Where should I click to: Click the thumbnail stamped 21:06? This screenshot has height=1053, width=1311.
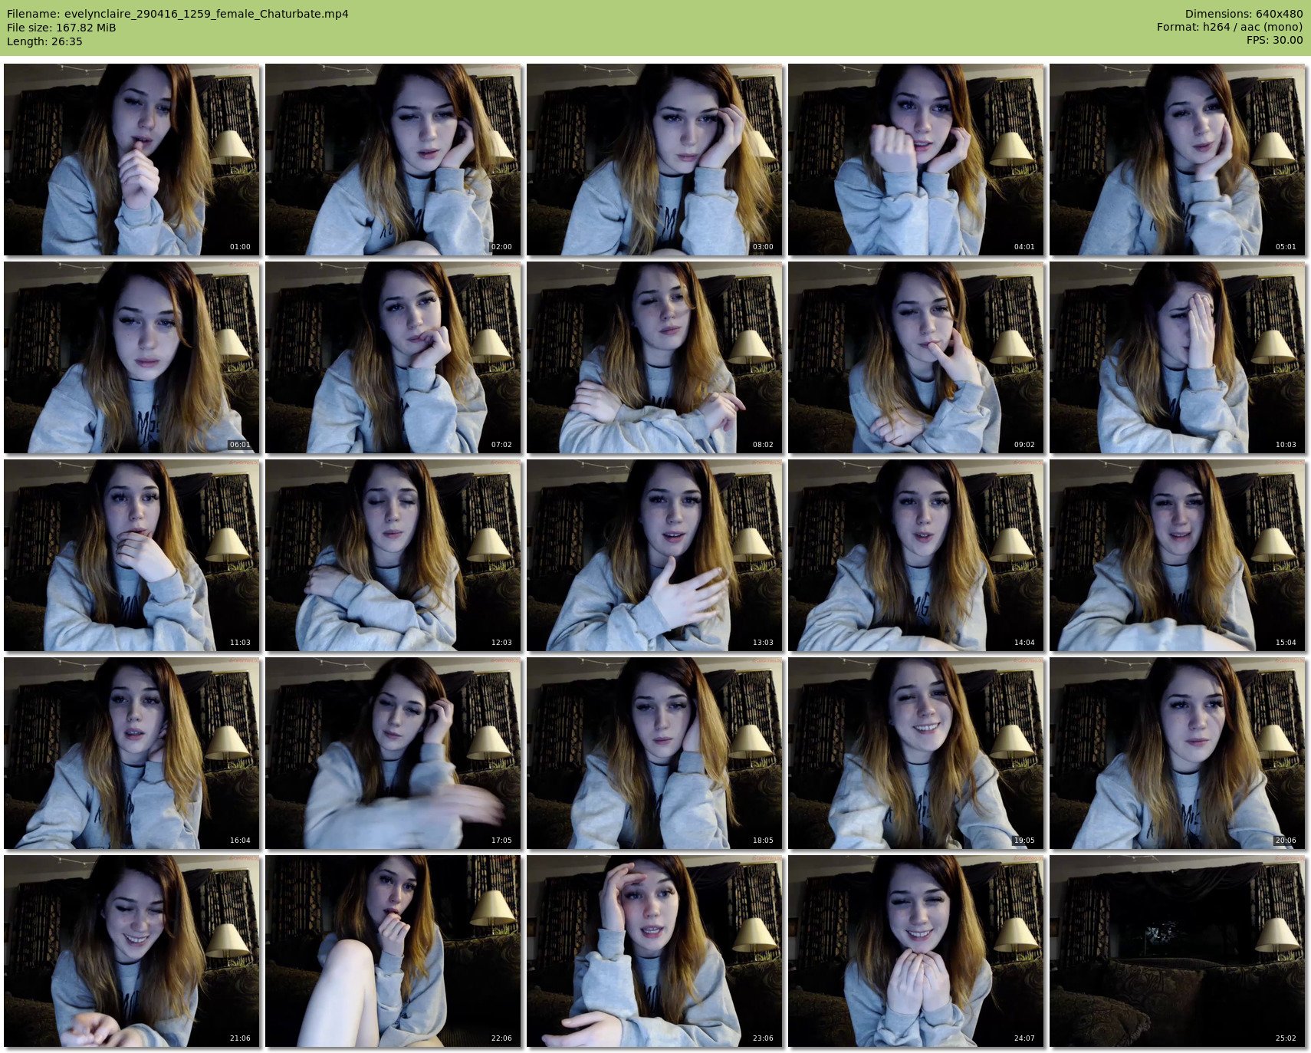132,951
